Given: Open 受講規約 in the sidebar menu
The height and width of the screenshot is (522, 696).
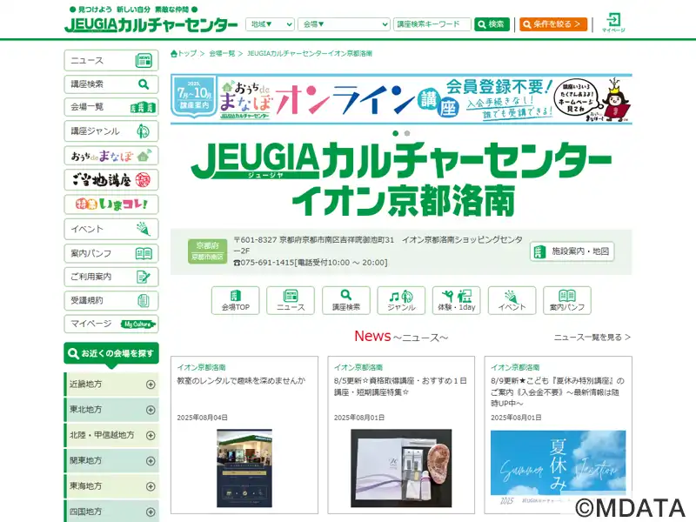Looking at the screenshot, I should pyautogui.click(x=111, y=300).
